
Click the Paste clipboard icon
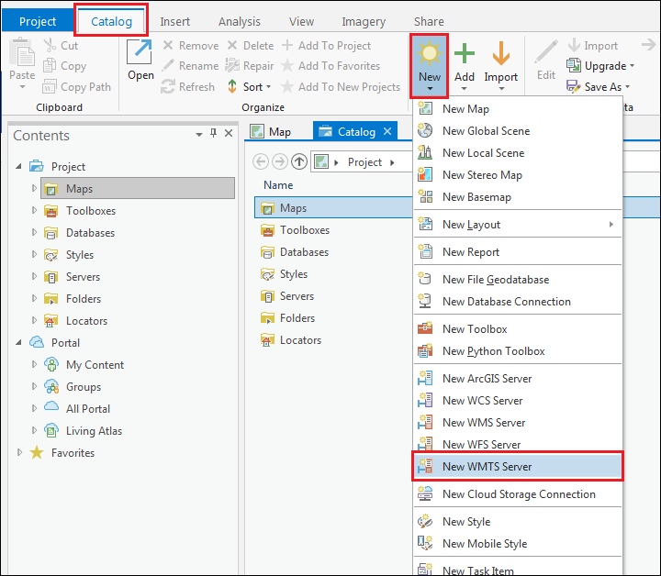pos(22,51)
